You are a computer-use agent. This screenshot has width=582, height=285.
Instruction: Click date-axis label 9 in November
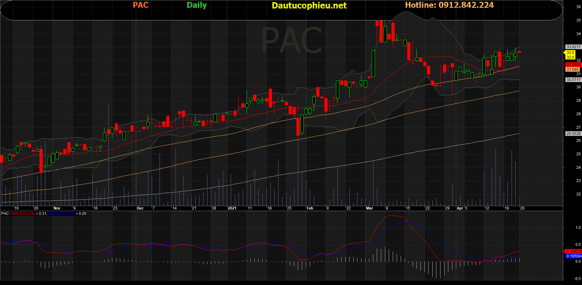coord(74,208)
